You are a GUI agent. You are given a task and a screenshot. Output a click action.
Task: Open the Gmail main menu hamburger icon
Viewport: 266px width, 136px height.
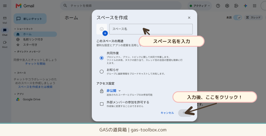pos(5,6)
